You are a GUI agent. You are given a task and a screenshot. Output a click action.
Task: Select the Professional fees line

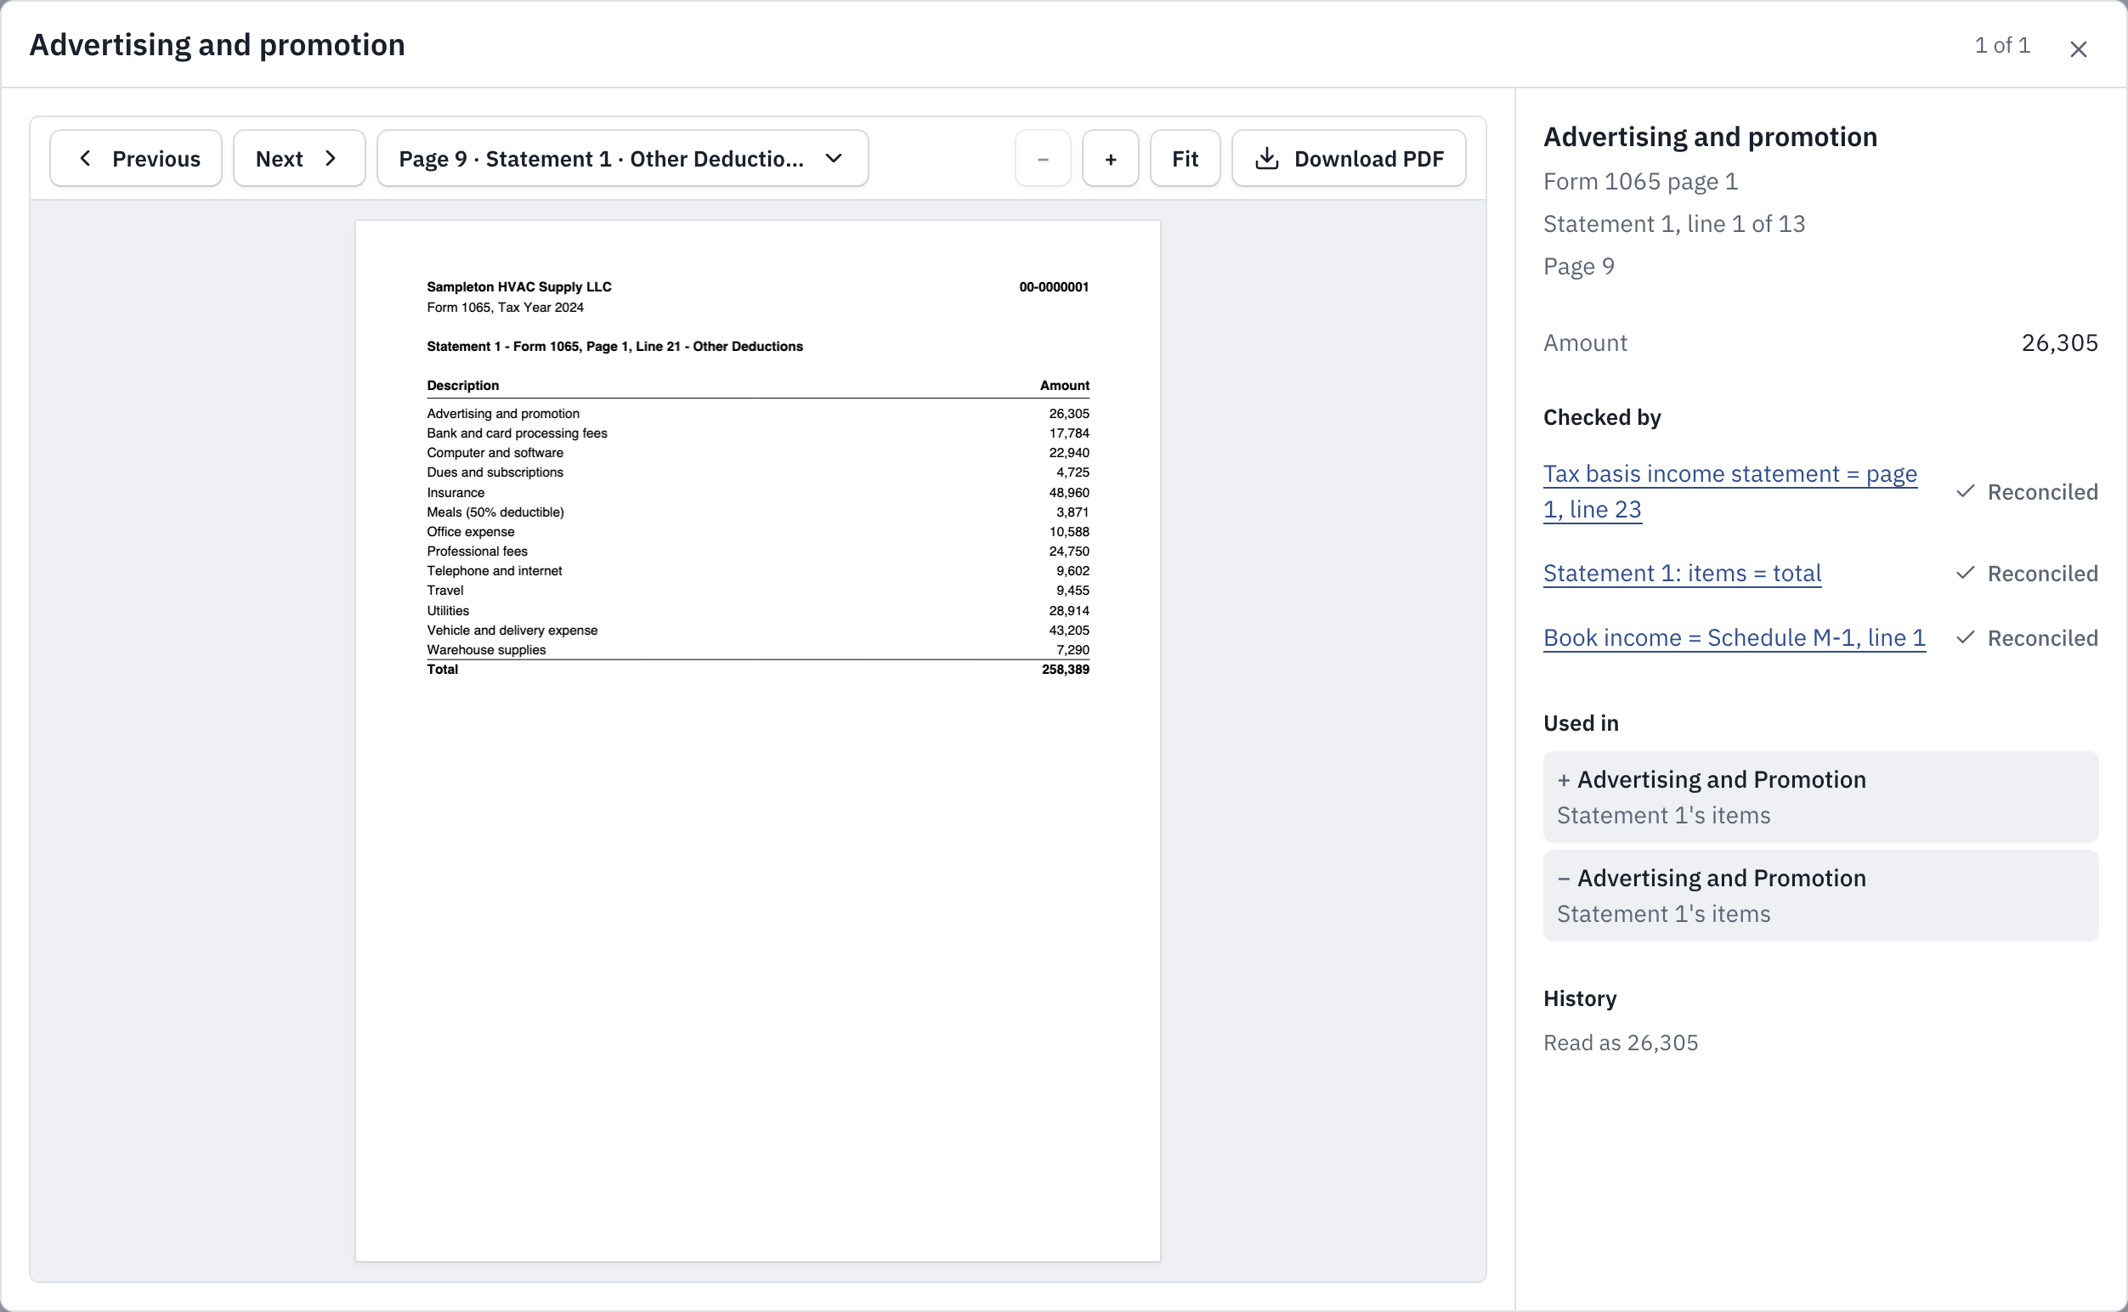click(758, 551)
